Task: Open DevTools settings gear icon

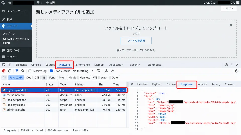Action: 226,65
